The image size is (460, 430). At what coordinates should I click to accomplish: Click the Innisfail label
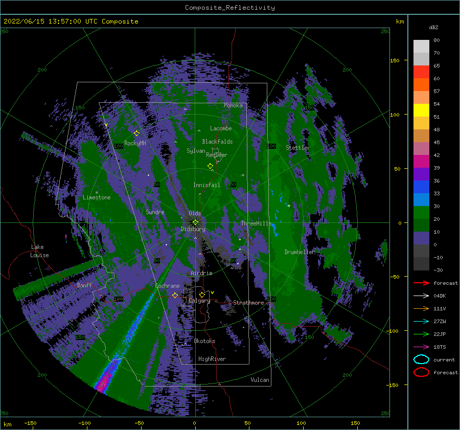tap(206, 185)
